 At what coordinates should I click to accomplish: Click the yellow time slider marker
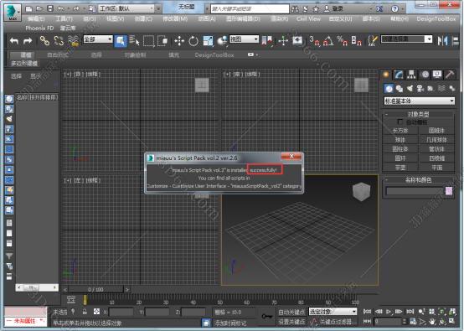pyautogui.click(x=85, y=300)
